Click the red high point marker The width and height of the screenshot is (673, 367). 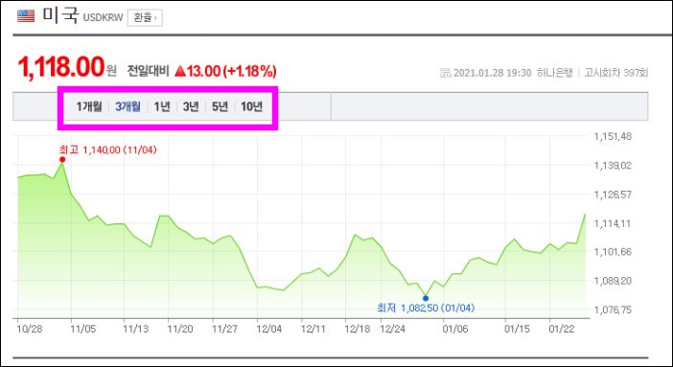click(x=62, y=160)
